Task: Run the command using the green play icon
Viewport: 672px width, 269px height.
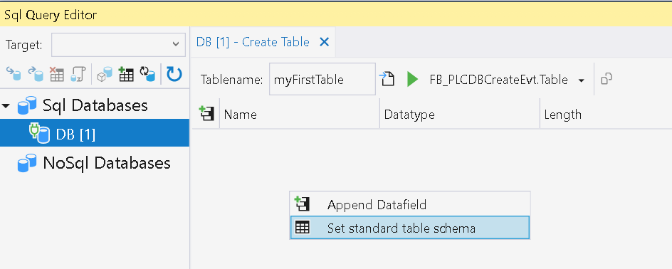Action: 412,79
